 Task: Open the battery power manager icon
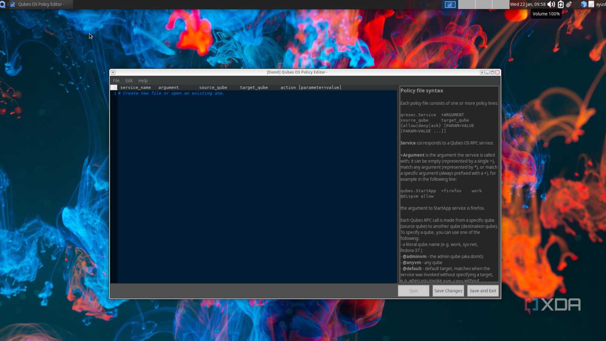click(561, 4)
